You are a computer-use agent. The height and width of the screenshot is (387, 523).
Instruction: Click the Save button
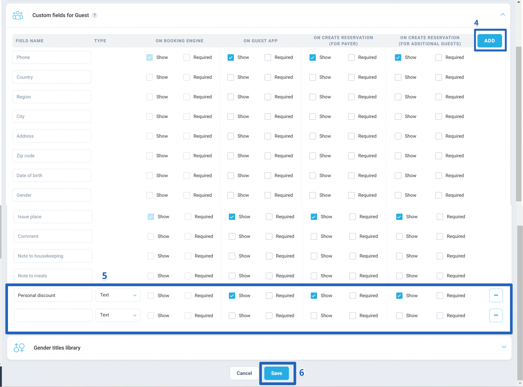tap(276, 373)
